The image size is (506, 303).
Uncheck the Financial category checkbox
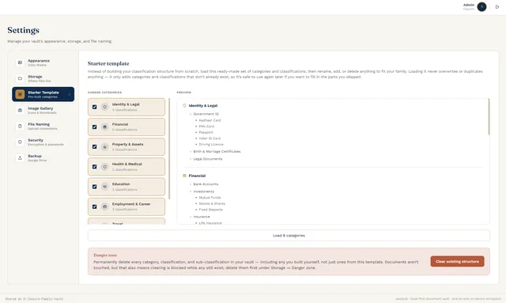(95, 127)
